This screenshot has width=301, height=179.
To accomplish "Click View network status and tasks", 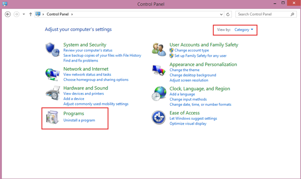I will [x=87, y=75].
